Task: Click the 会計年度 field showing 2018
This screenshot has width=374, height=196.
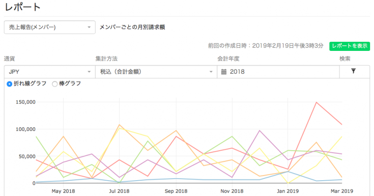Action: pos(278,72)
